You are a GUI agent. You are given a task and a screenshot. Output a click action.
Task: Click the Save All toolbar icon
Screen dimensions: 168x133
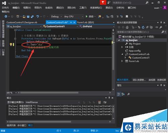[32, 16]
